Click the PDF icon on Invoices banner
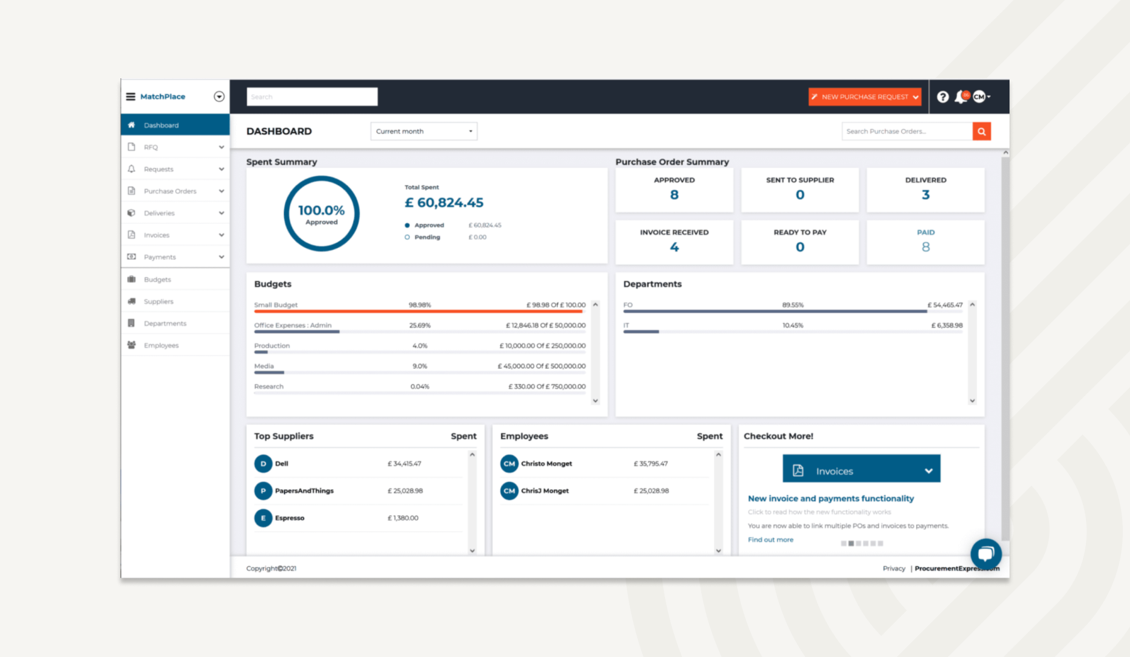 [x=798, y=470]
